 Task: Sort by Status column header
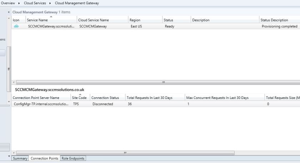click(176, 20)
